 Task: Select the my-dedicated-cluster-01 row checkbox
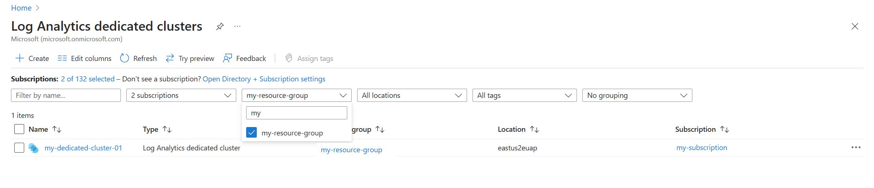[19, 148]
